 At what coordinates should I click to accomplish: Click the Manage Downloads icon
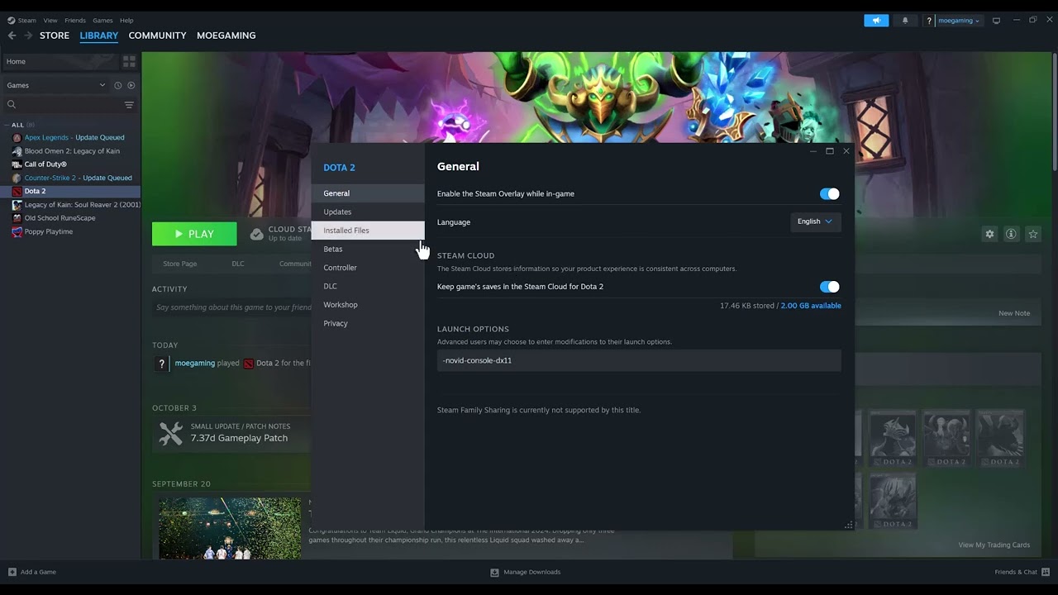pyautogui.click(x=494, y=572)
